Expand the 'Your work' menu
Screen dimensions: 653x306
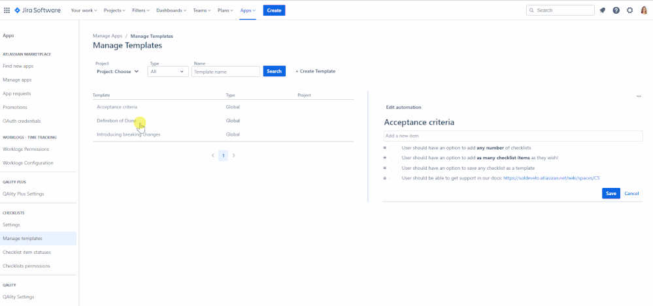click(x=84, y=10)
